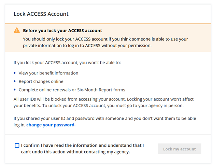Screen dimensions: 213x165
Task: Click the 'Lock ACCESS Account' title
Action: [x=41, y=14]
